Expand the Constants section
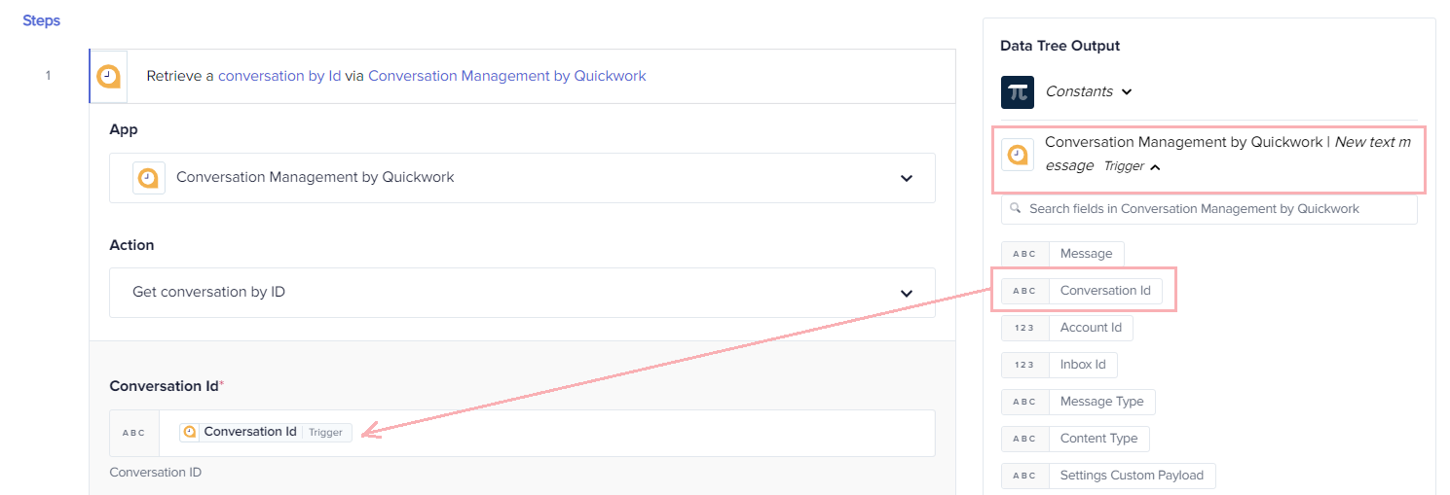The width and height of the screenshot is (1450, 495). [x=1127, y=92]
